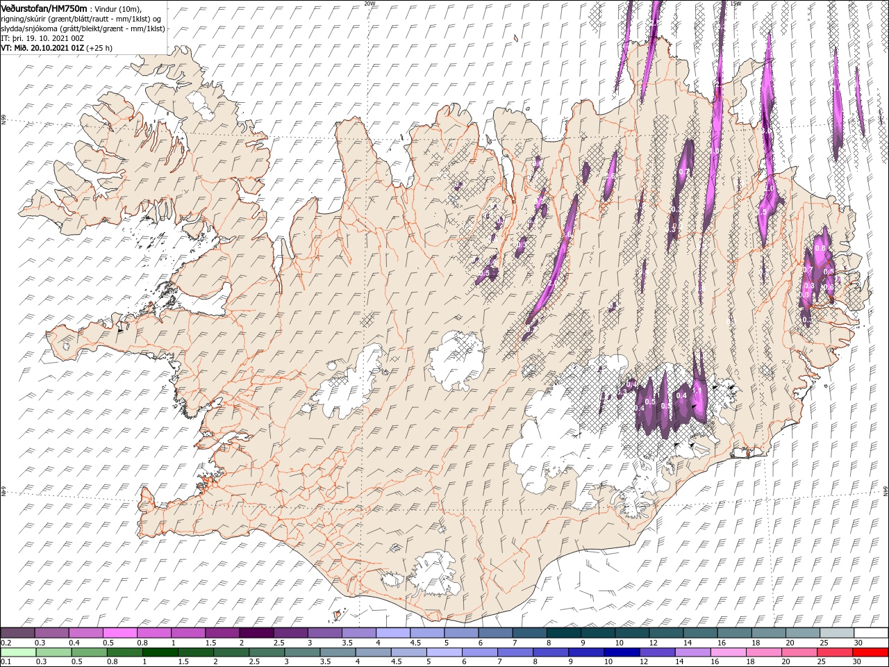Pick the light gray snow swatch starting at 25

(837, 632)
